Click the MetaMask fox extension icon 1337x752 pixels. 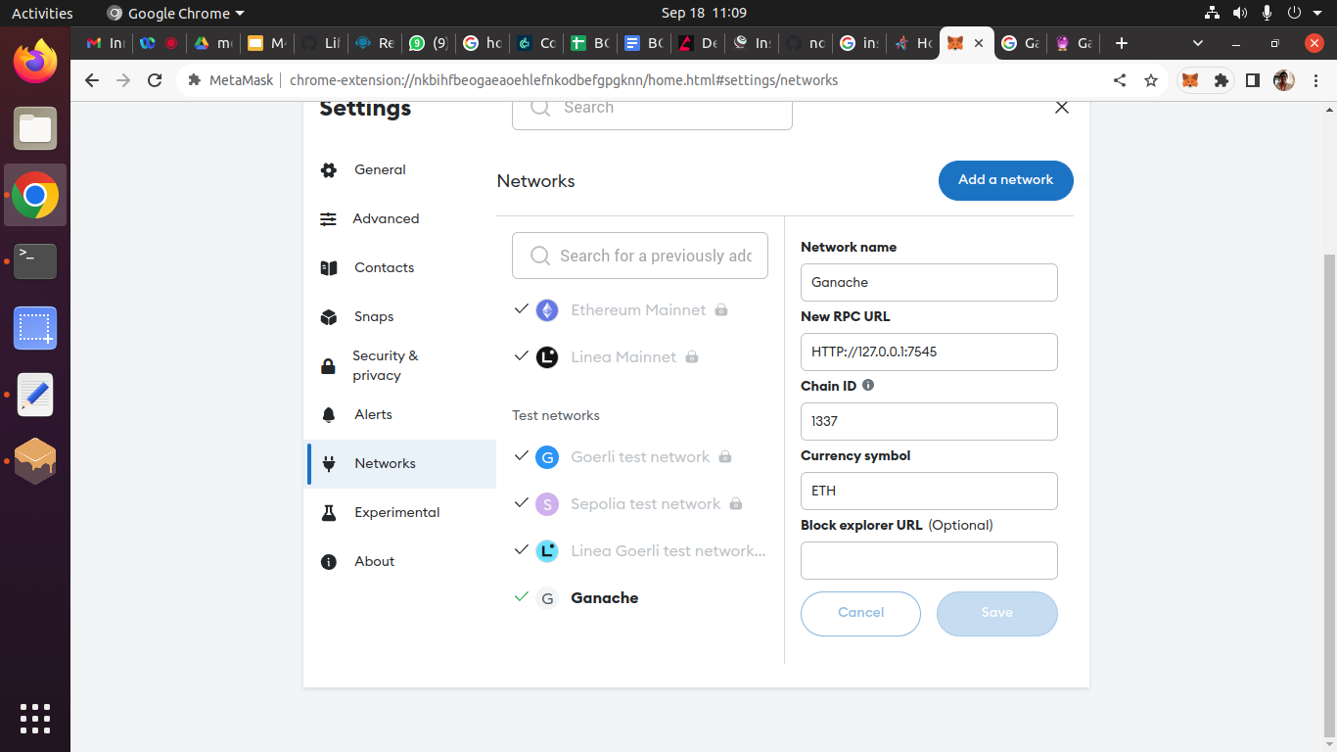click(1190, 80)
